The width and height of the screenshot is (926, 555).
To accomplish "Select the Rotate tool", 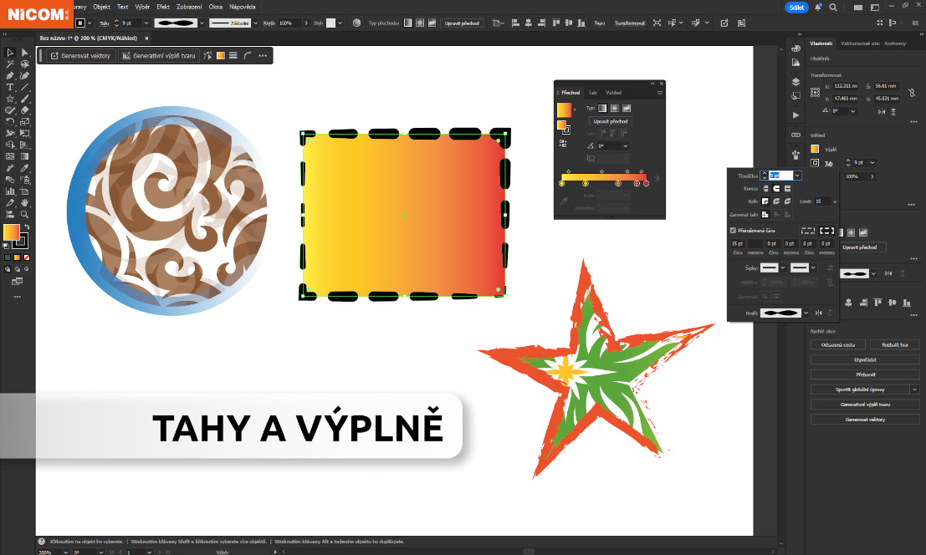I will tap(10, 121).
